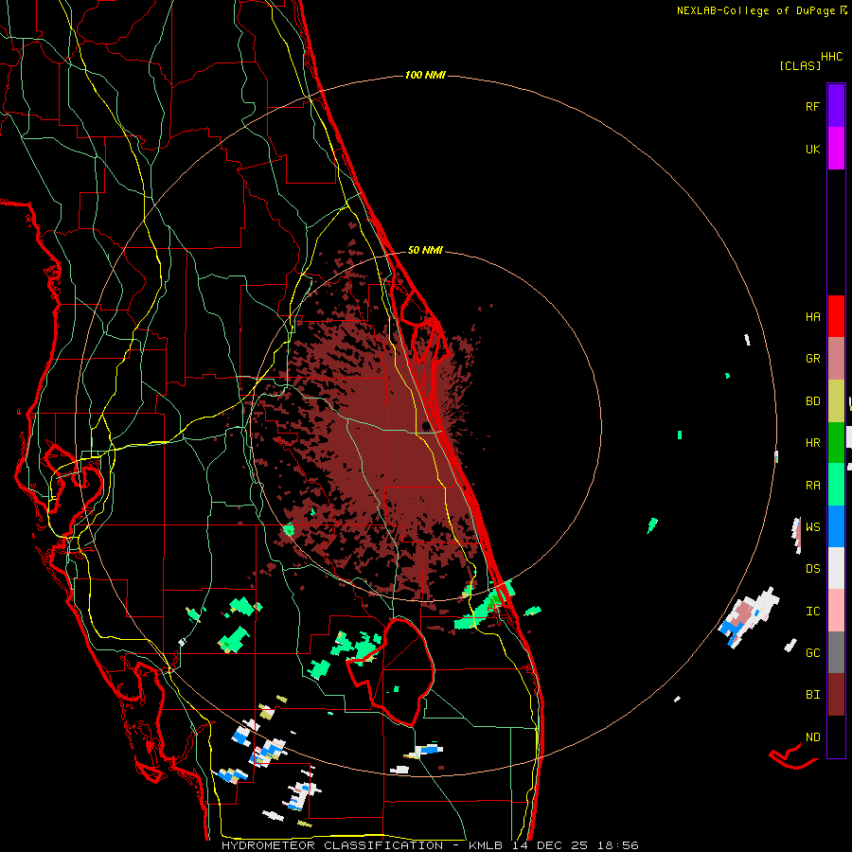Click the WS blue legend swatch
The height and width of the screenshot is (852, 852).
tap(836, 526)
